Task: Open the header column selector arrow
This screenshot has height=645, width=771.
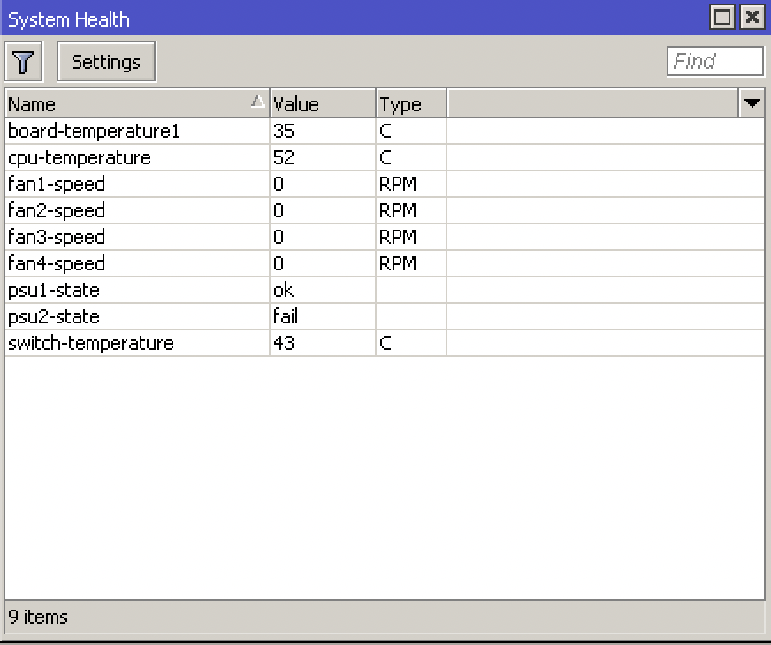Action: pyautogui.click(x=752, y=103)
